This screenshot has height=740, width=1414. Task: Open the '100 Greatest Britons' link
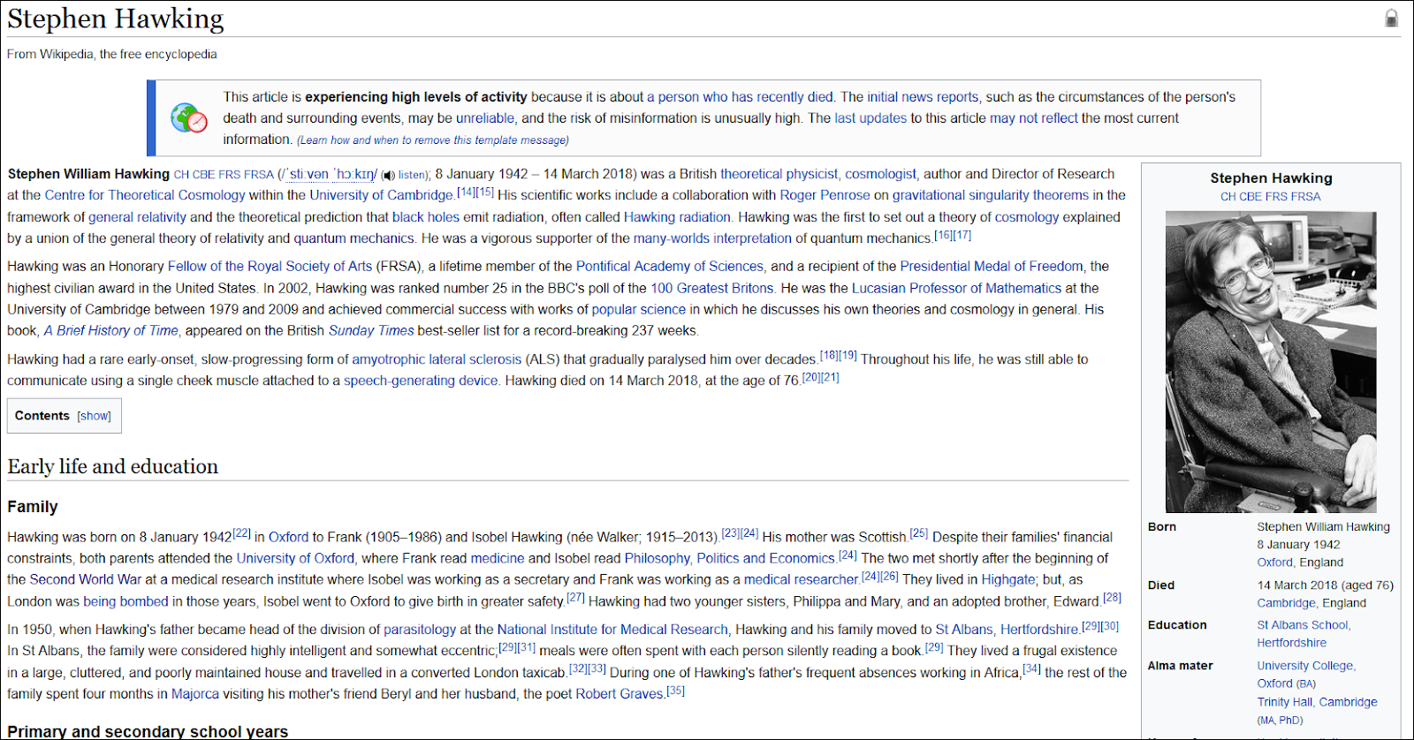(x=712, y=289)
